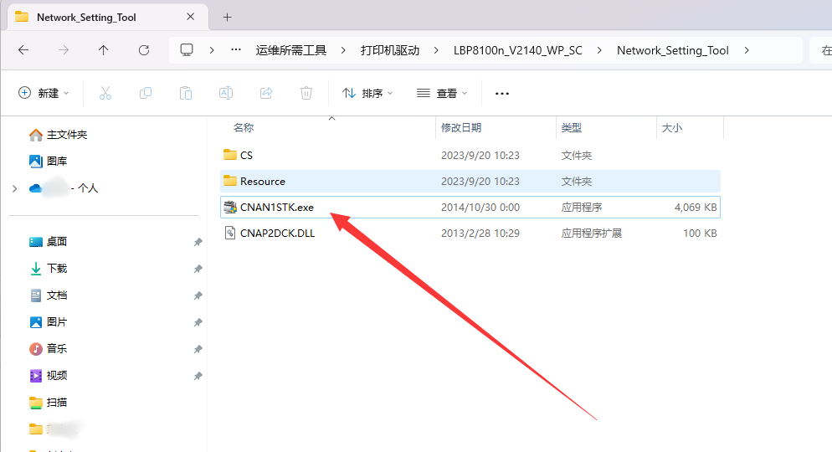832x452 pixels.
Task: Expand chevron after Network_Setting_Tool breadcrumb
Action: tap(747, 50)
